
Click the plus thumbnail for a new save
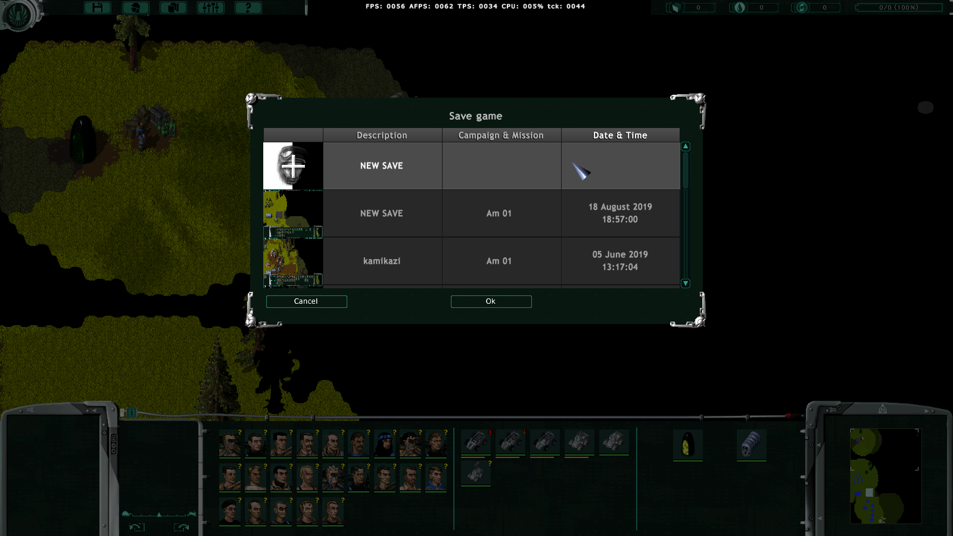pyautogui.click(x=293, y=166)
